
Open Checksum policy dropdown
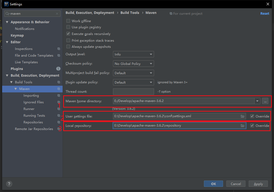tap(133, 64)
